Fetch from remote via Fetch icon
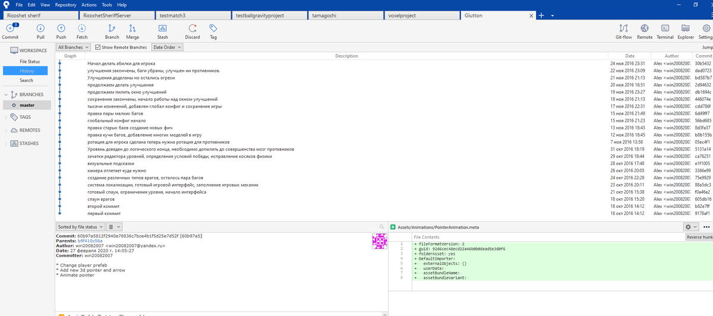 click(82, 28)
